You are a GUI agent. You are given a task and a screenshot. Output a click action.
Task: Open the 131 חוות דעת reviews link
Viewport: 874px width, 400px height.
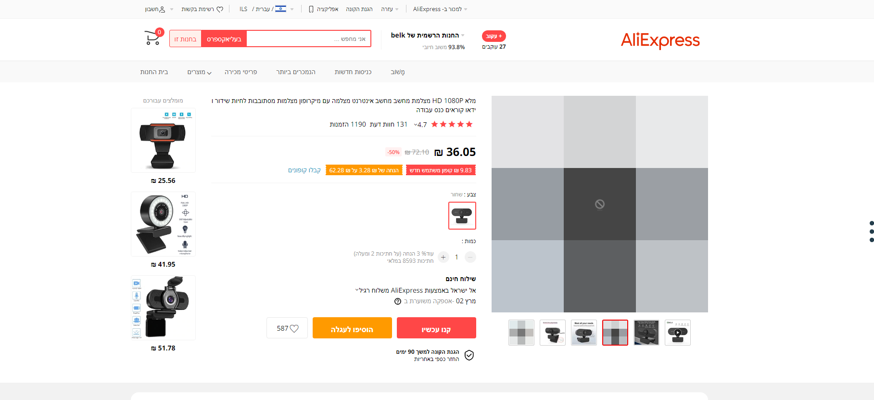(x=389, y=124)
